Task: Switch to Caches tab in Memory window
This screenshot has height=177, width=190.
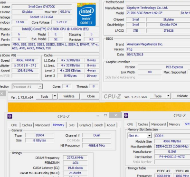Action: pos(27,125)
